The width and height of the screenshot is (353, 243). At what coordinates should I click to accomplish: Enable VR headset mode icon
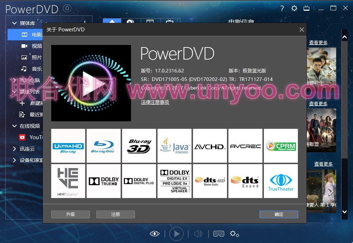point(219,234)
